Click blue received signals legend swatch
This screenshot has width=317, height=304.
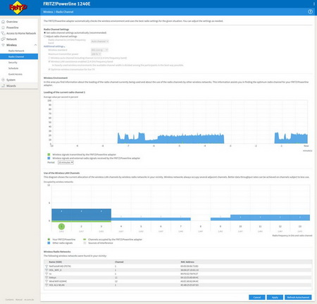(x=49, y=158)
